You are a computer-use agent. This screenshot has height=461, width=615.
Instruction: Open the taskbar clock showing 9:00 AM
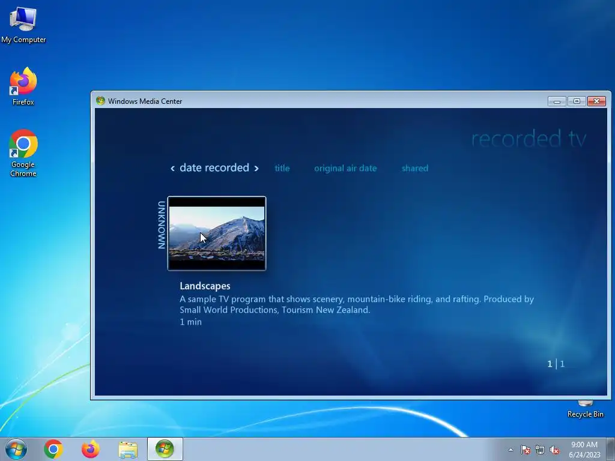tap(584, 450)
